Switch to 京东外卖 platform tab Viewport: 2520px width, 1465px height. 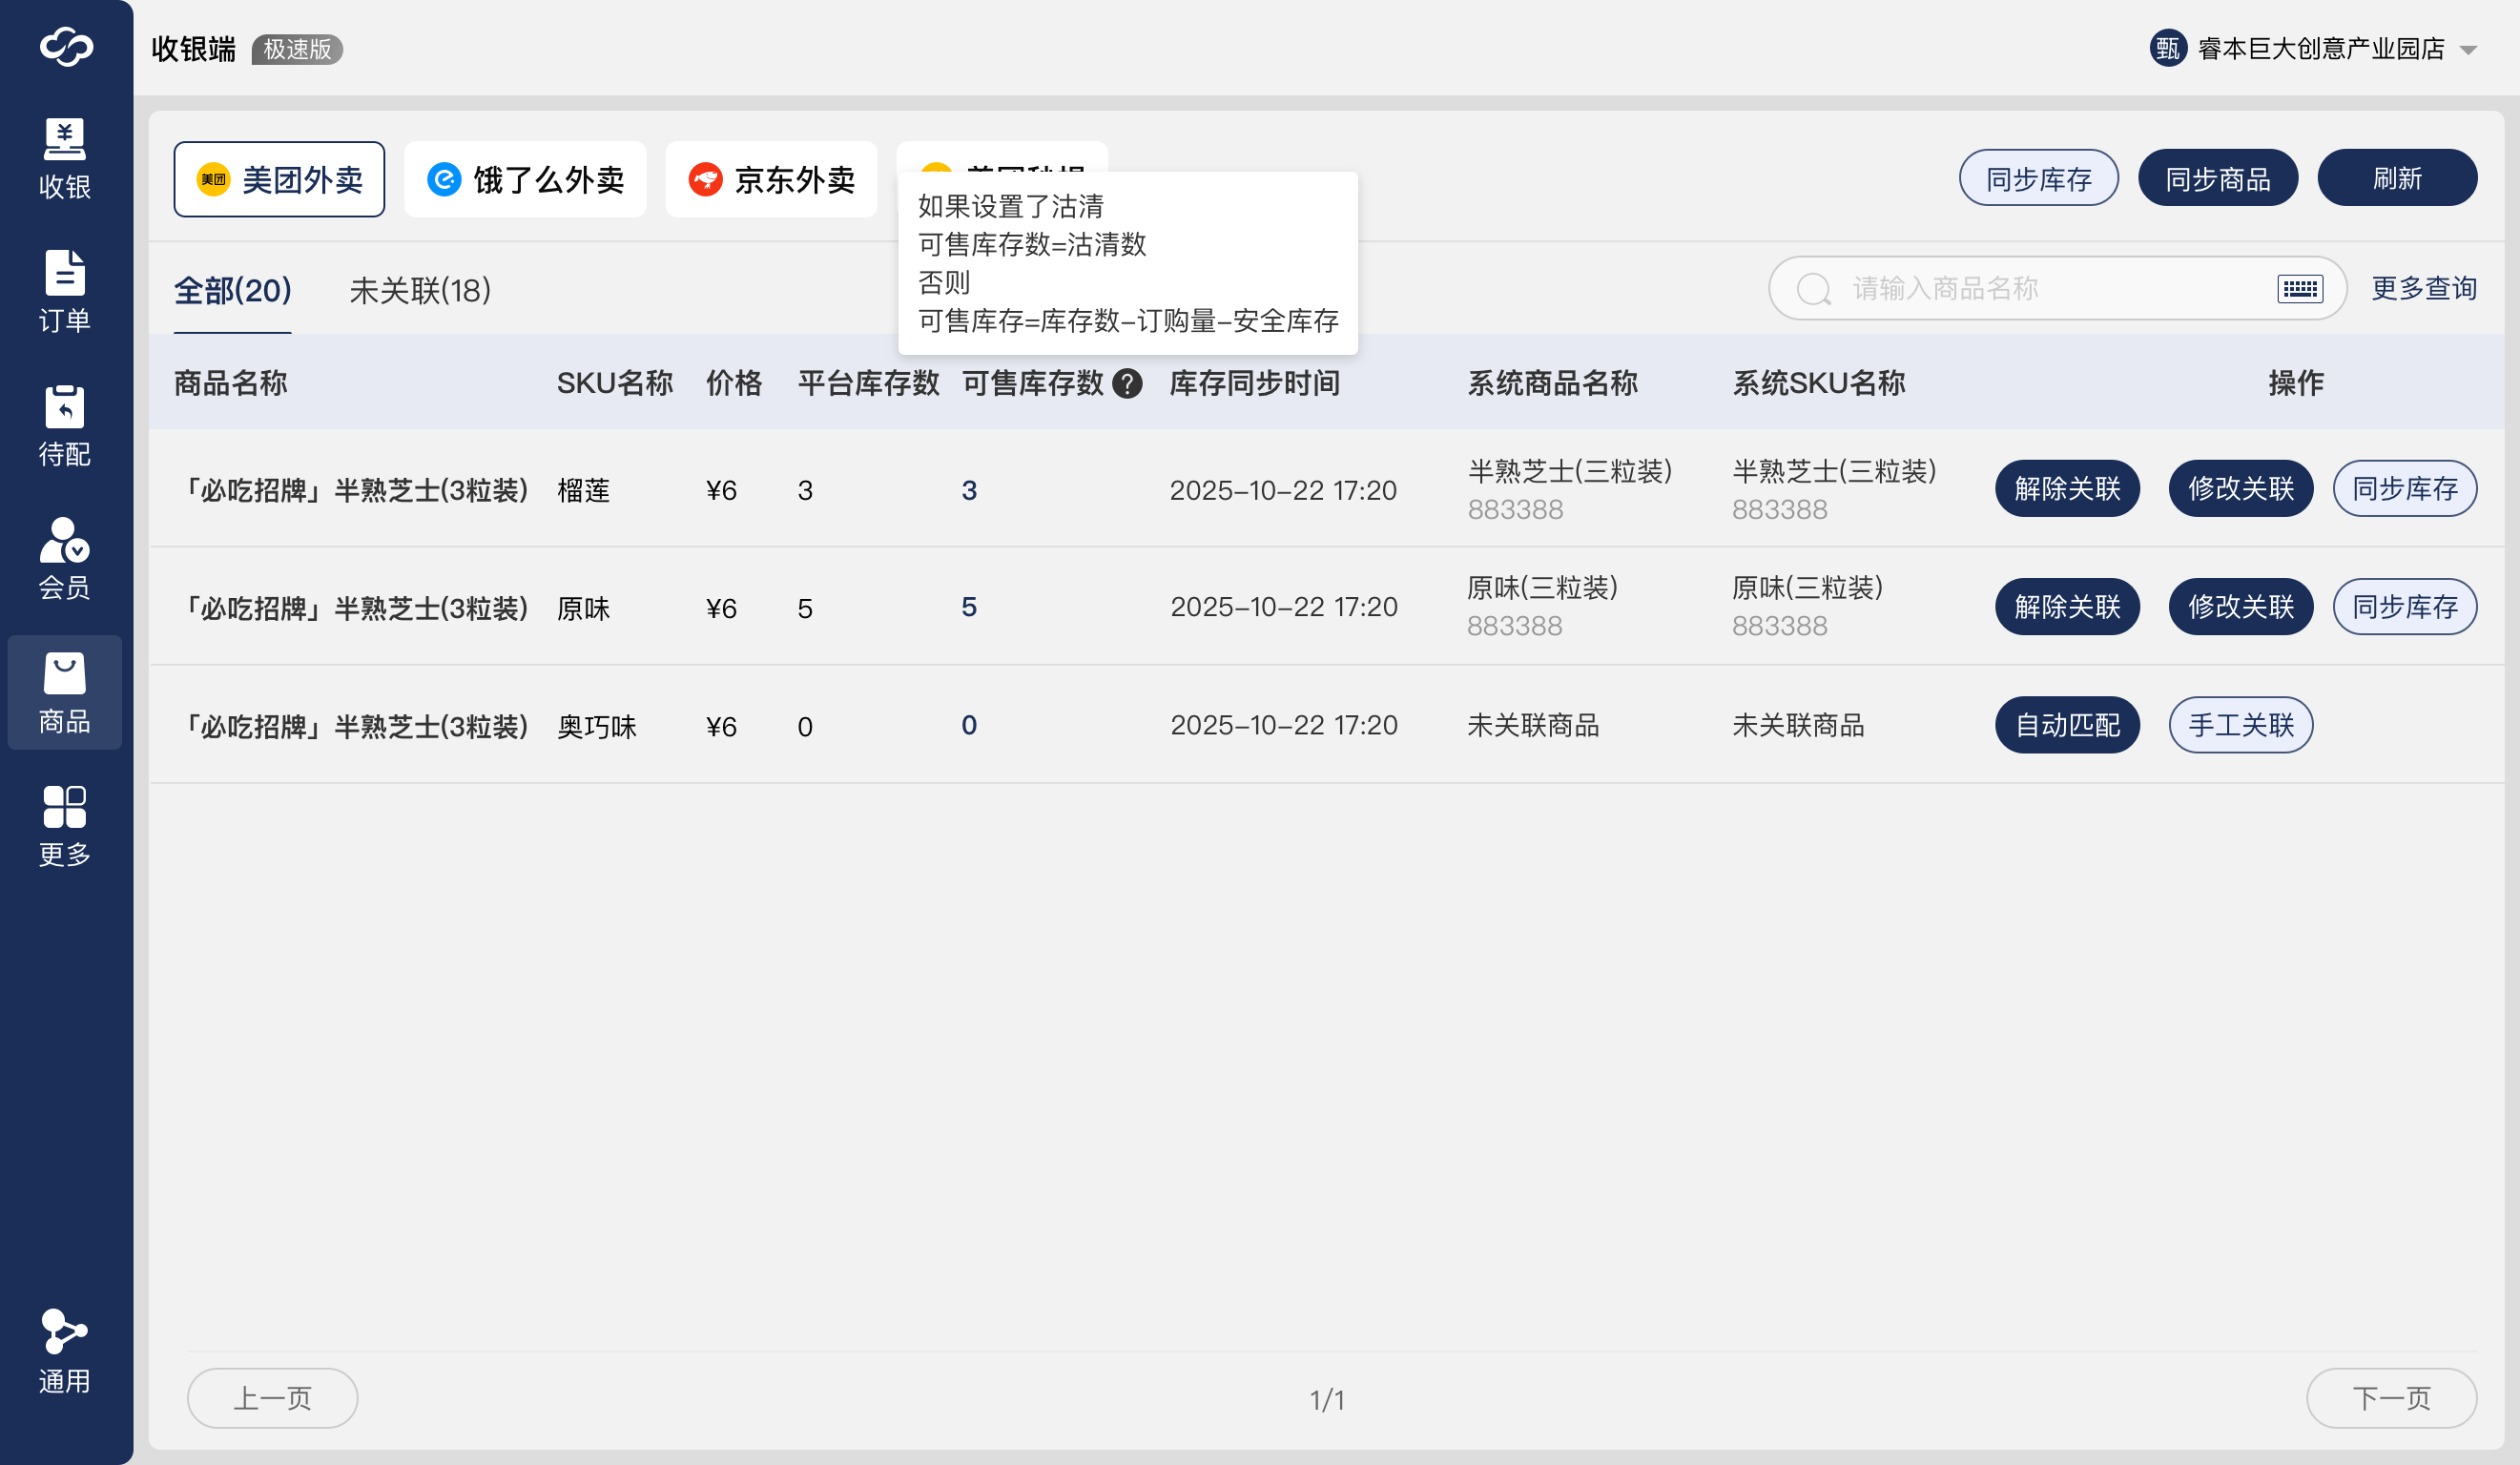click(771, 180)
